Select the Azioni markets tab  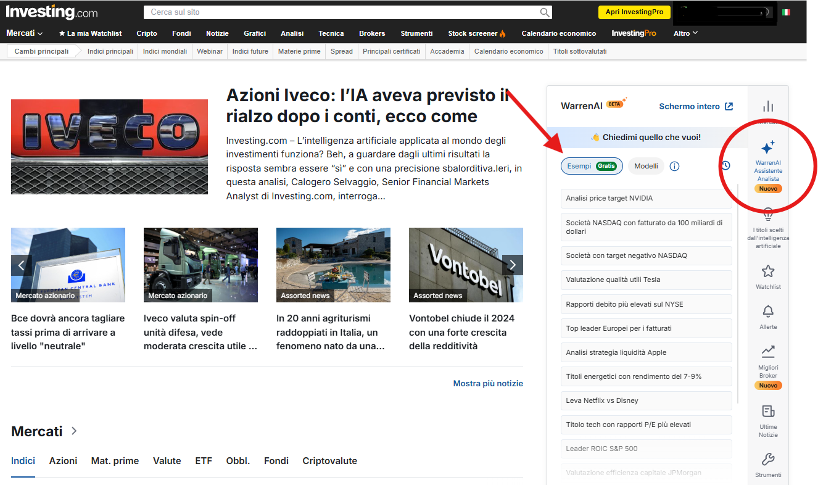point(63,461)
